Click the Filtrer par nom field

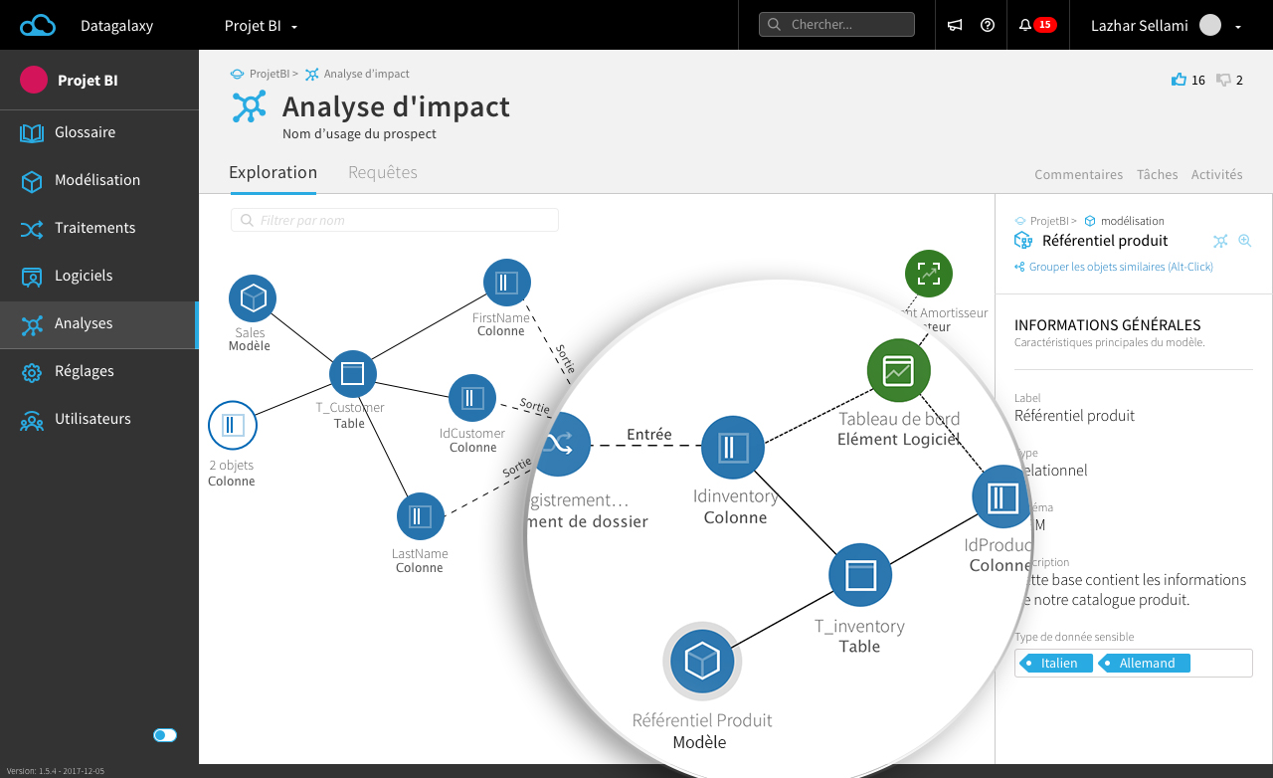(395, 220)
